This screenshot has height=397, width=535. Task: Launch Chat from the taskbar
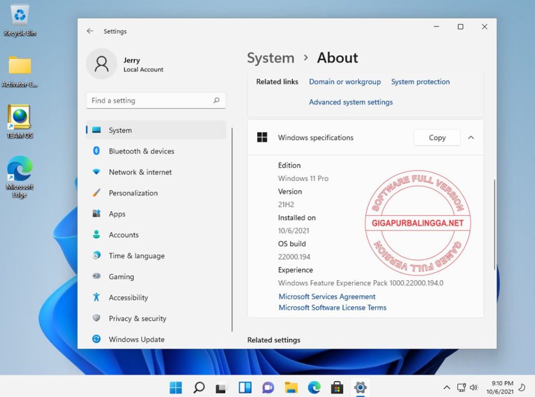tap(268, 387)
